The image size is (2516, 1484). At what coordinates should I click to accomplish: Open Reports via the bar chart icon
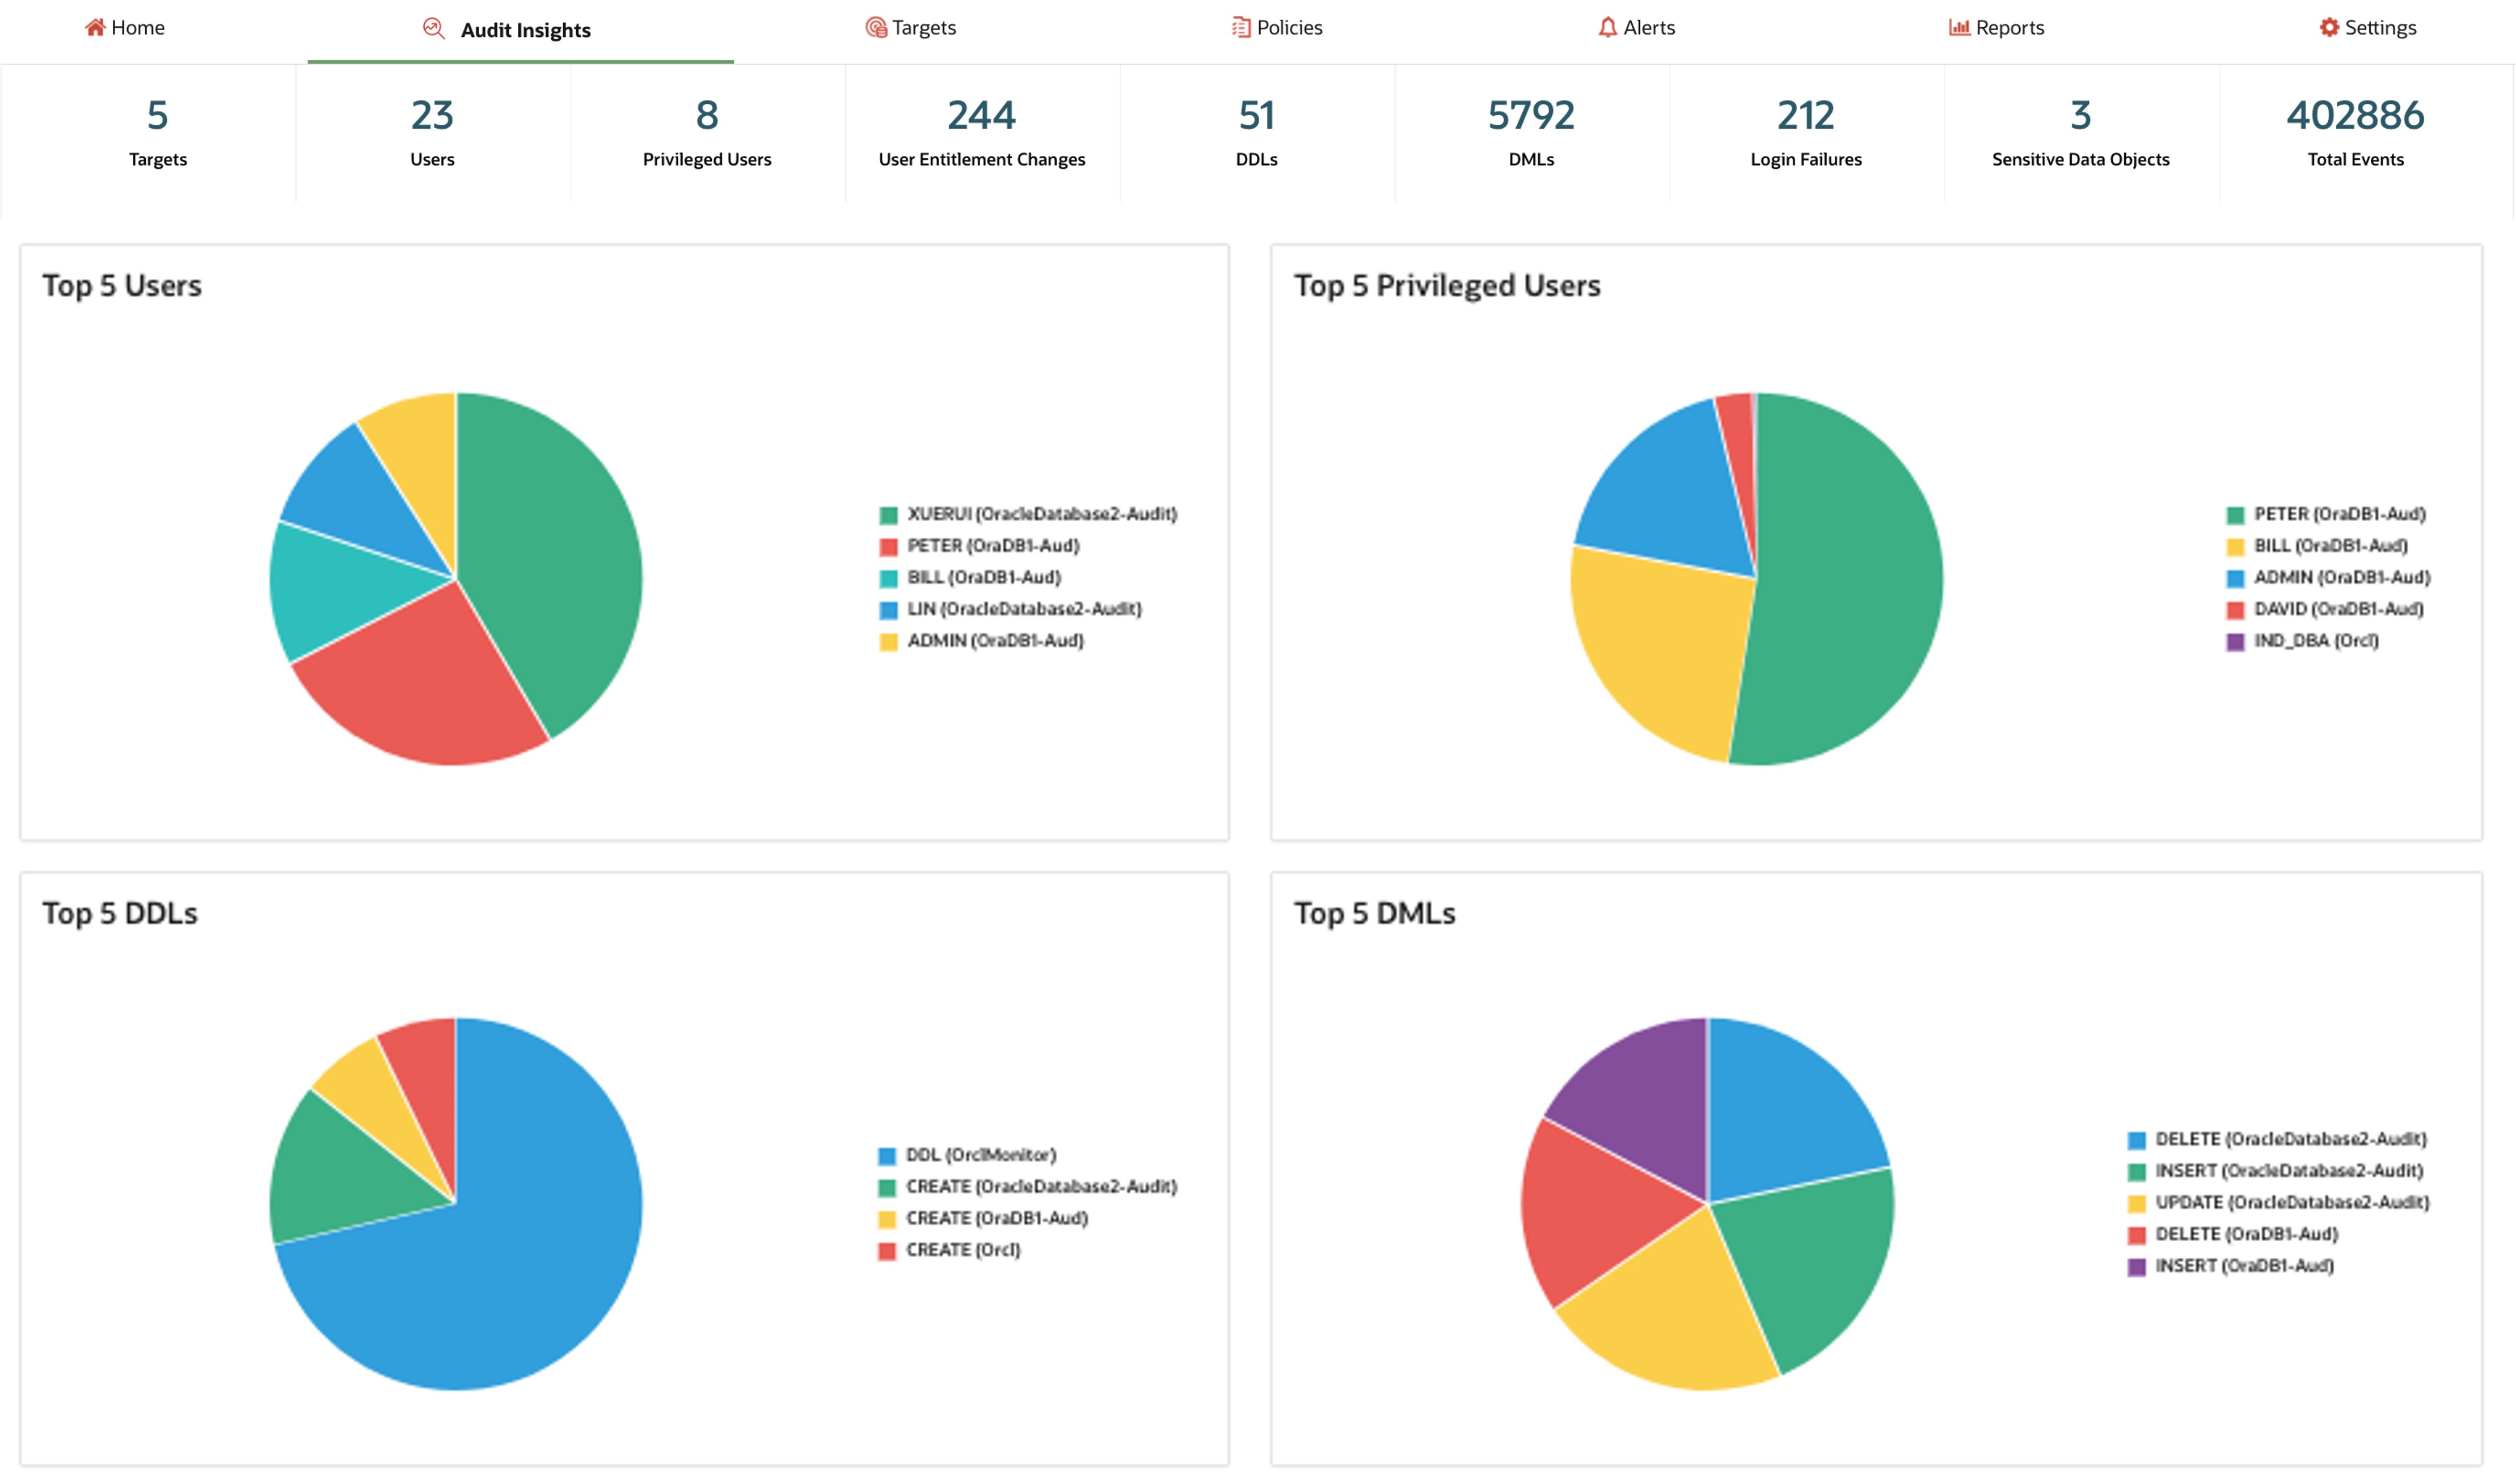tap(1960, 27)
